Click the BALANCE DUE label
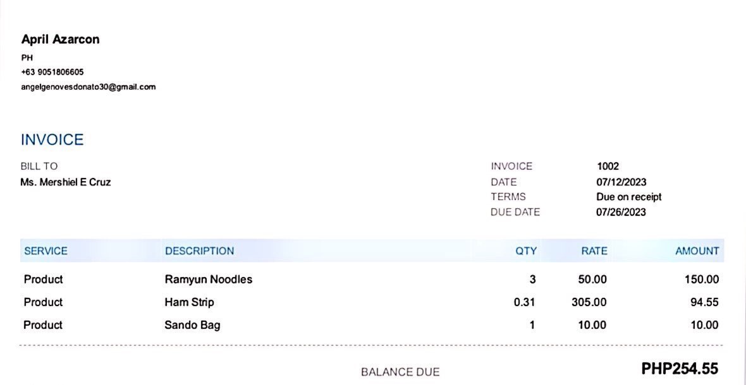 [x=400, y=372]
